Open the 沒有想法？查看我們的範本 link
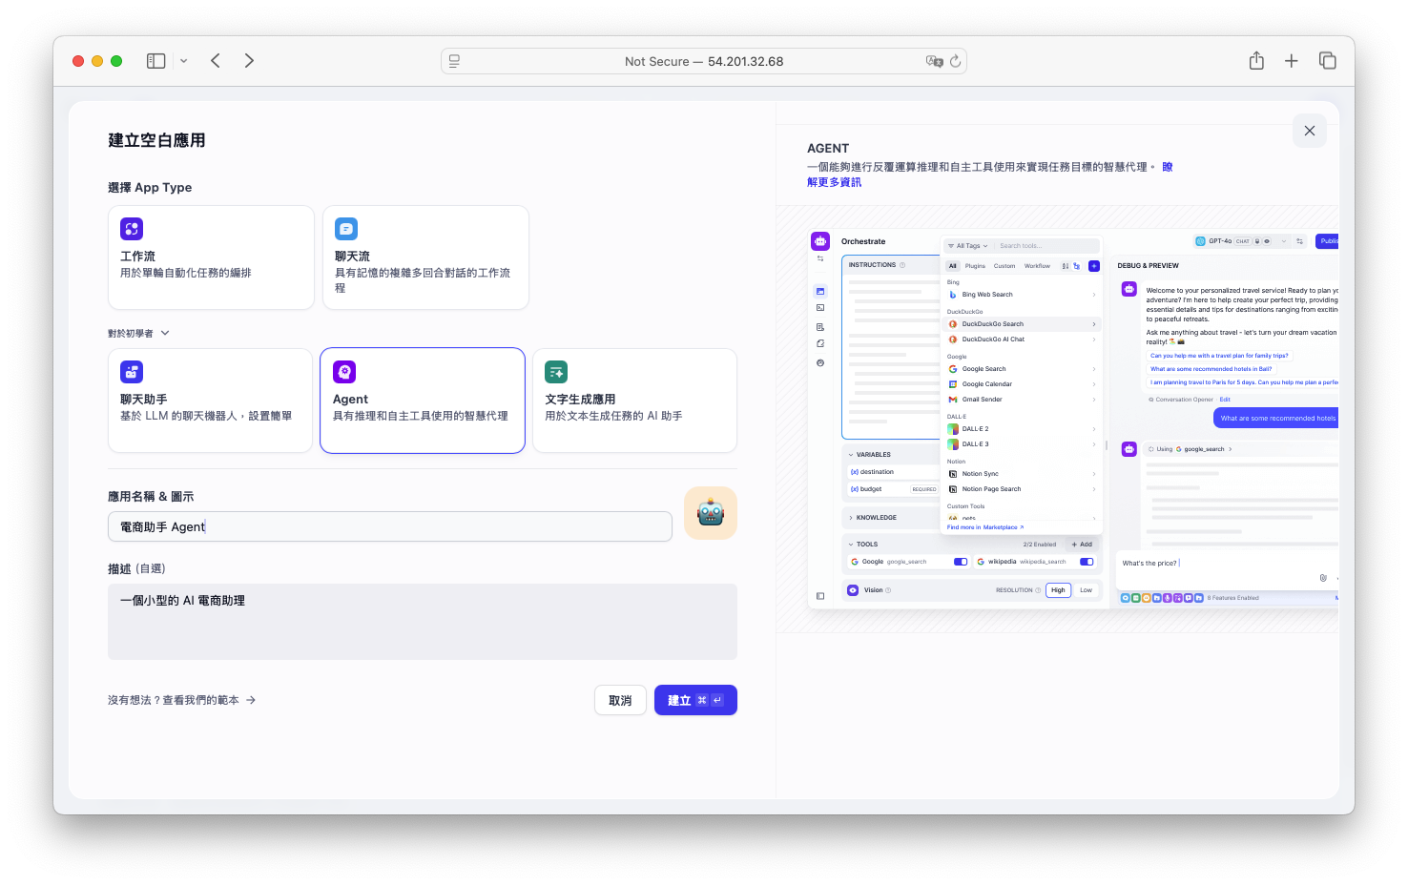This screenshot has height=885, width=1408. tap(181, 700)
